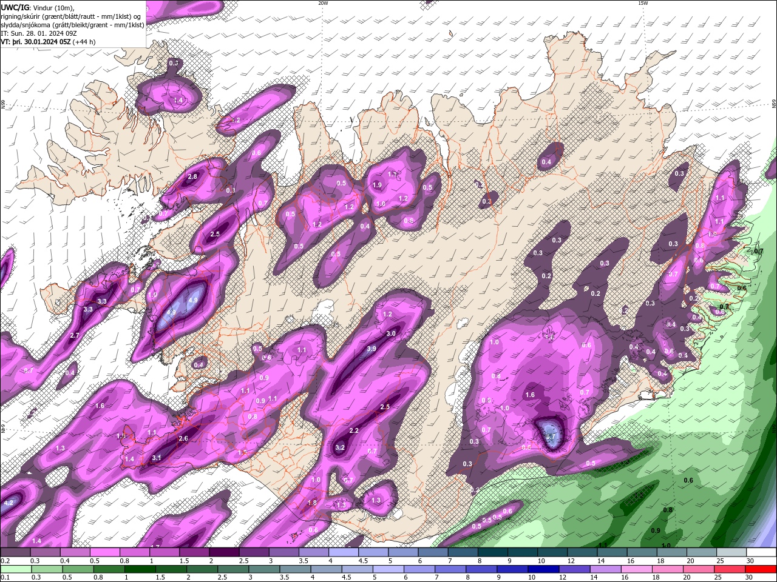Viewport: 777px width, 582px height.
Task: Click the 2.2 precipitation value on map
Action: (354, 430)
